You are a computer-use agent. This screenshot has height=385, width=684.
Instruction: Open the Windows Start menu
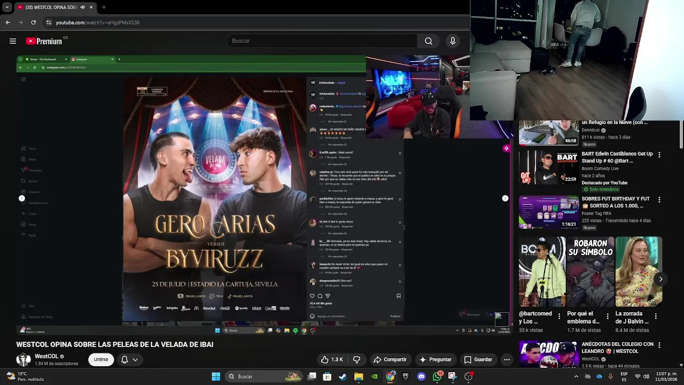216,376
